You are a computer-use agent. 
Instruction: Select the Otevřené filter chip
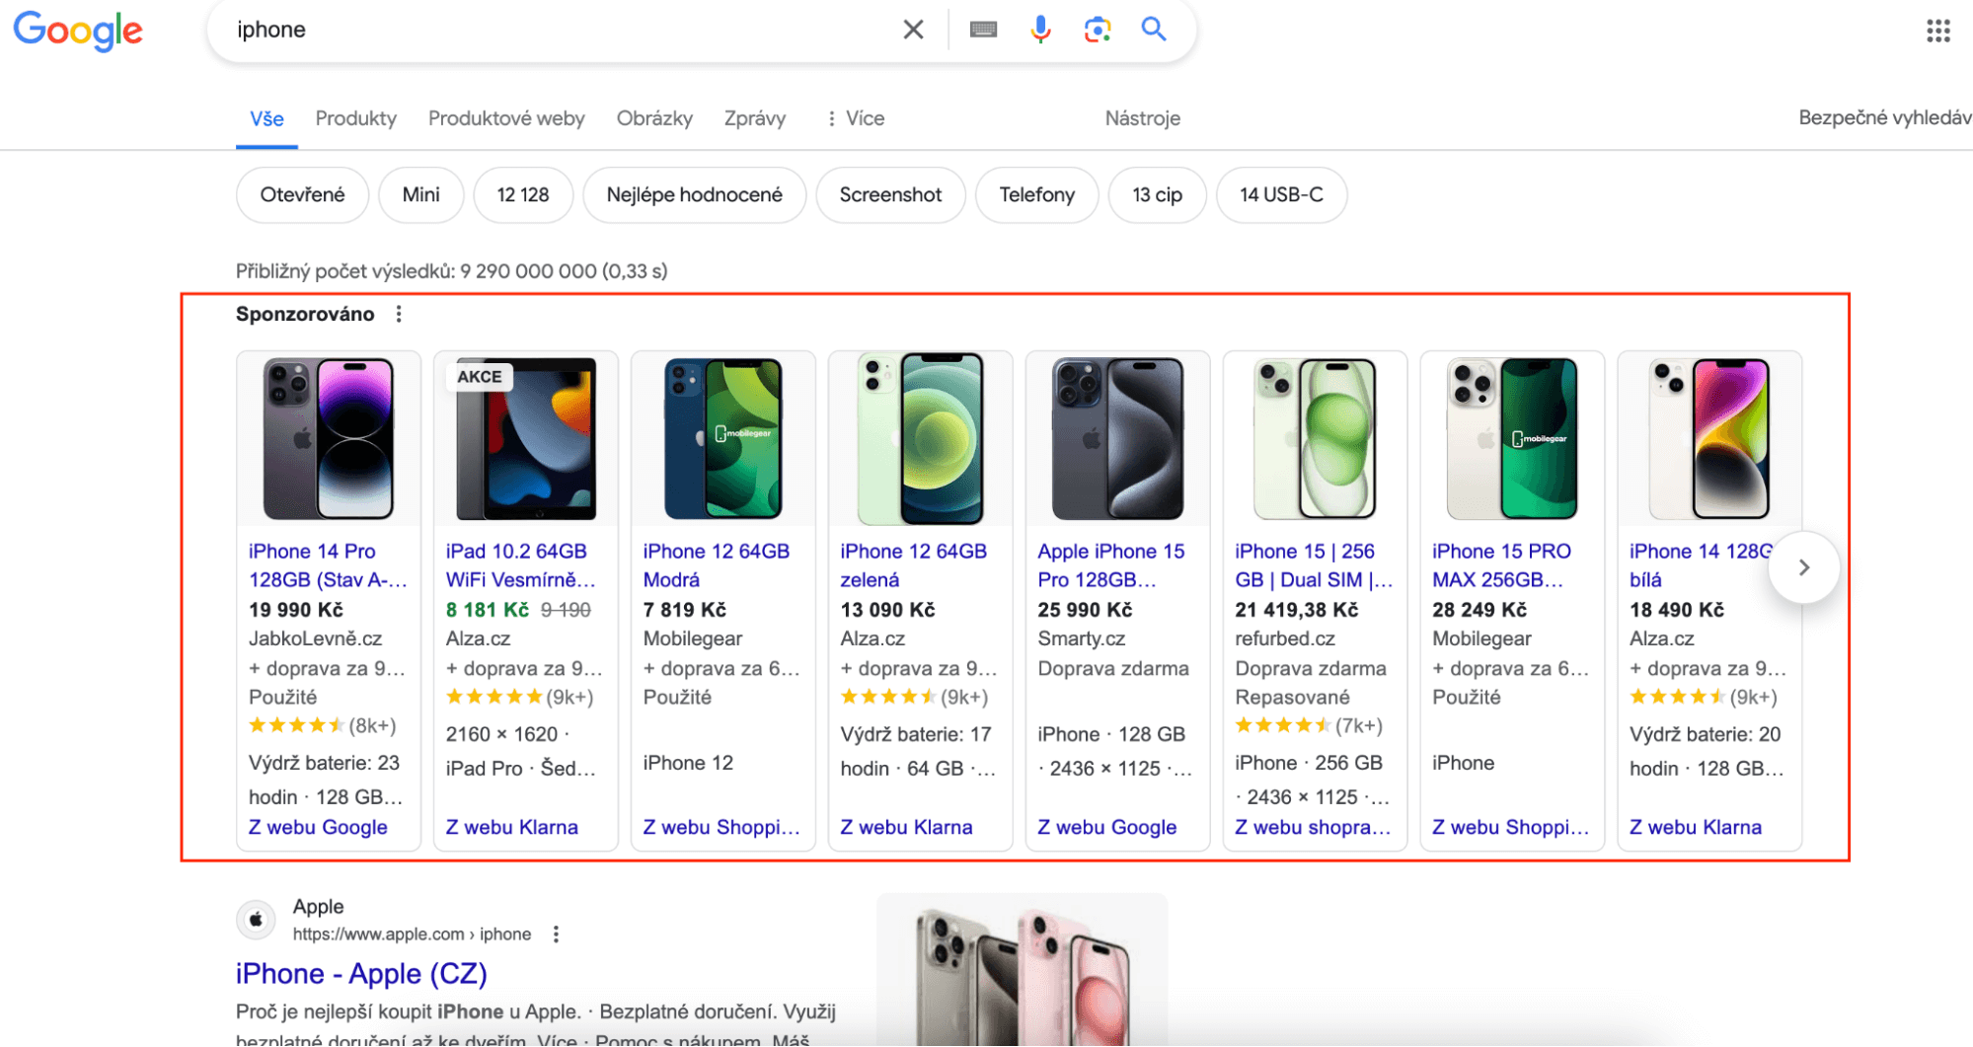tap(302, 194)
